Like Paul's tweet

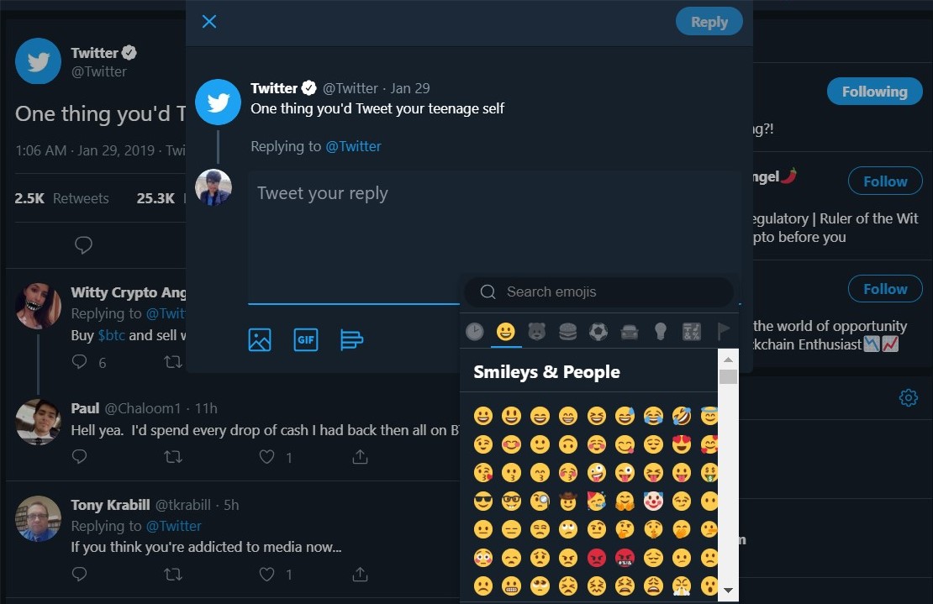[267, 457]
